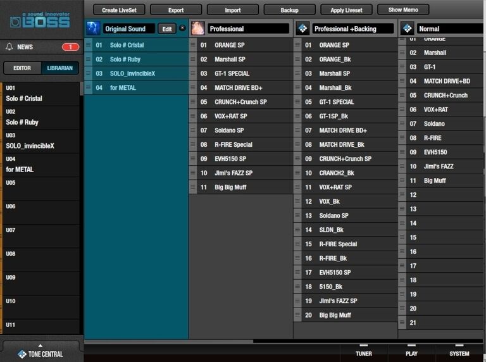Click the Show Memo button
The image size is (486, 362).
click(x=402, y=9)
